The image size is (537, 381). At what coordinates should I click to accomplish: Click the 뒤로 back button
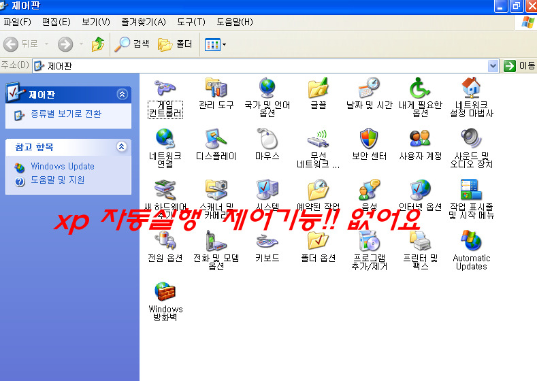20,44
